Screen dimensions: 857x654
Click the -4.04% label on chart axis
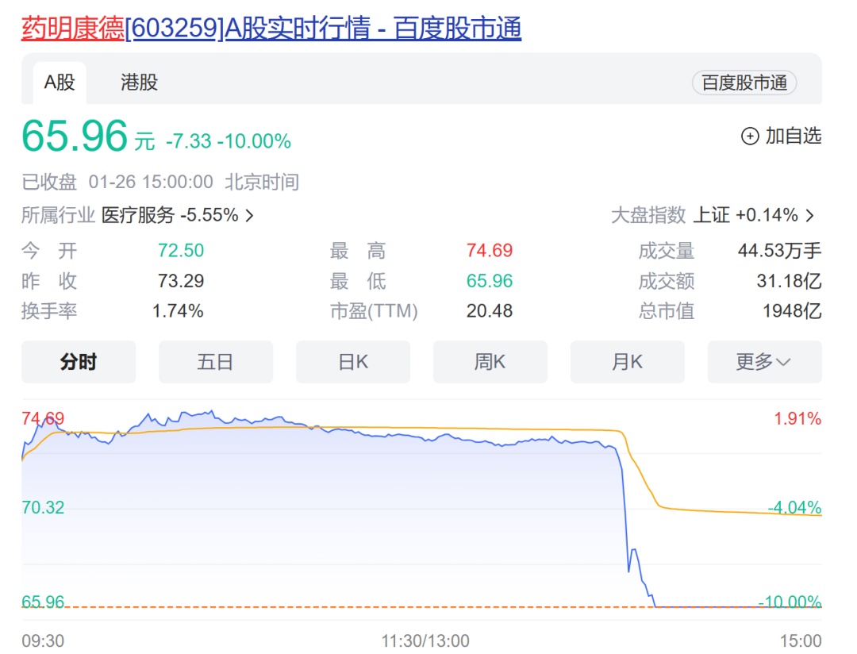tap(794, 507)
